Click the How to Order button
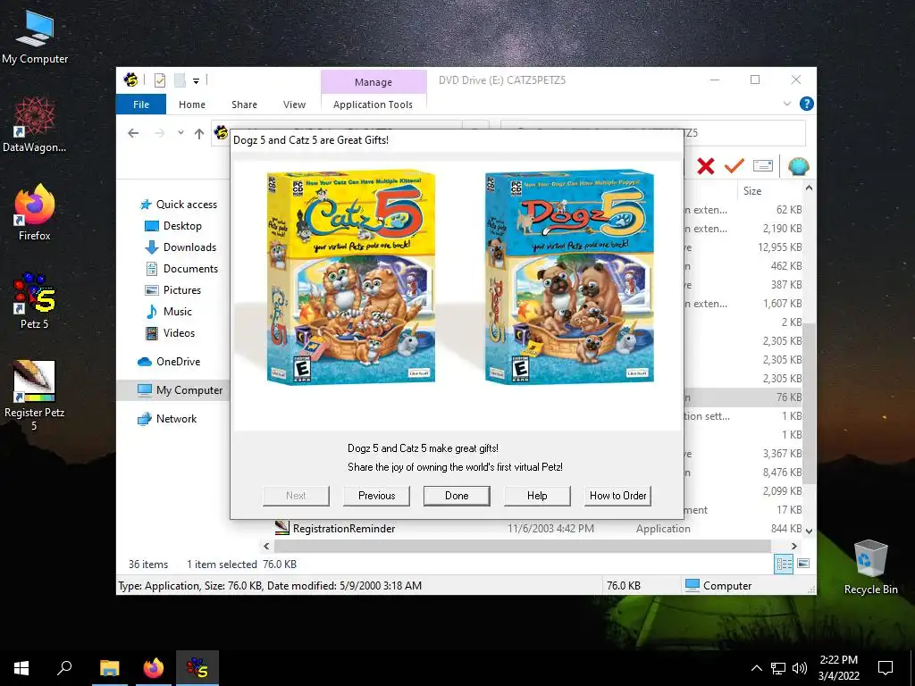The width and height of the screenshot is (915, 686). (618, 496)
